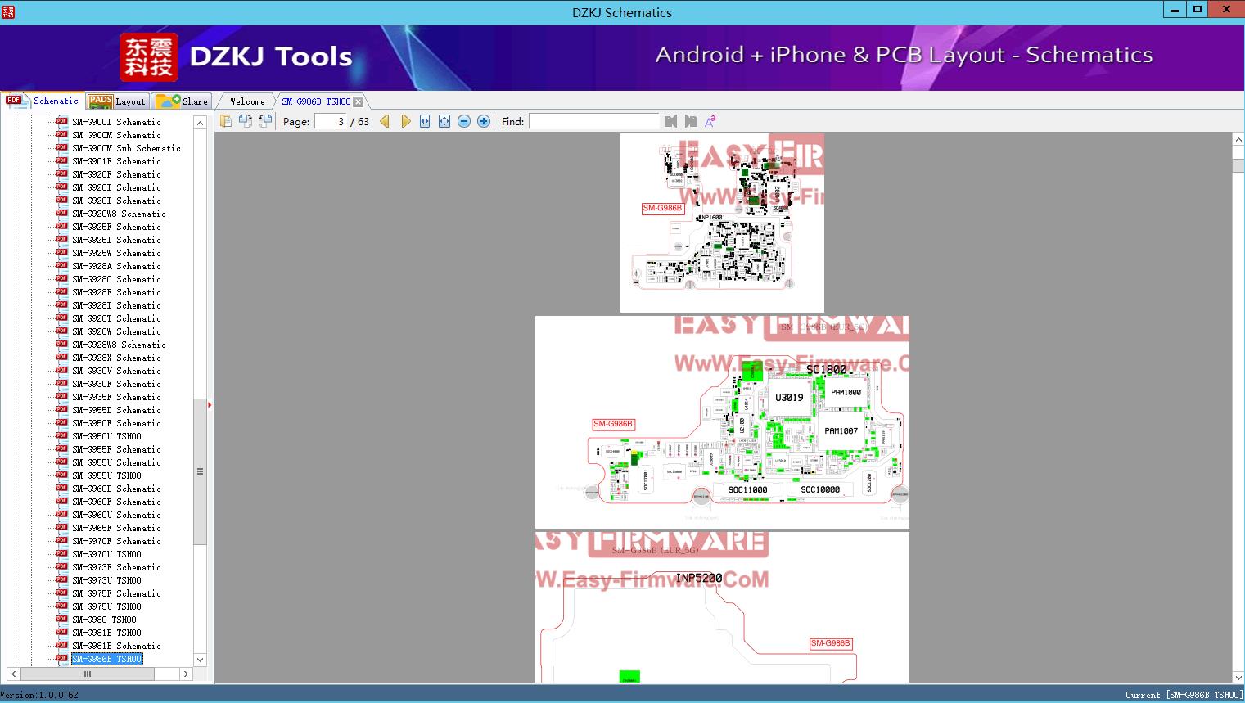Click the PDF icon beside SM-G950F Schematic
1245x703 pixels.
pyautogui.click(x=61, y=422)
